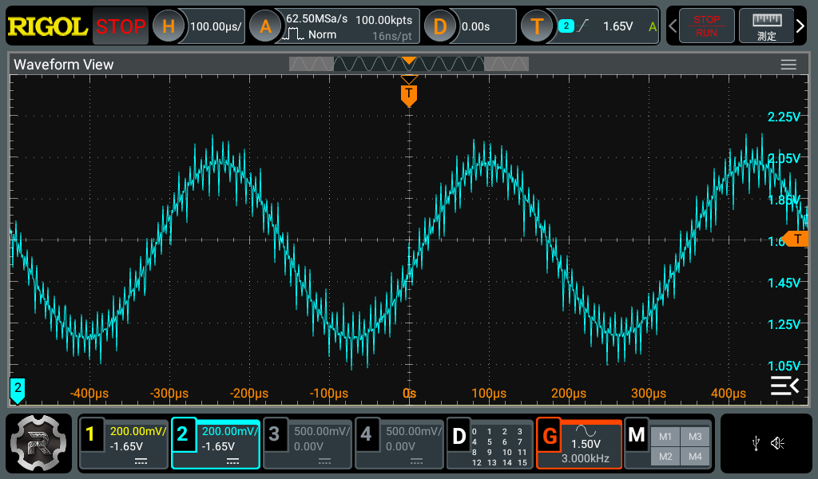
Task: Click channel 3 DC coupling icon
Action: tap(324, 461)
